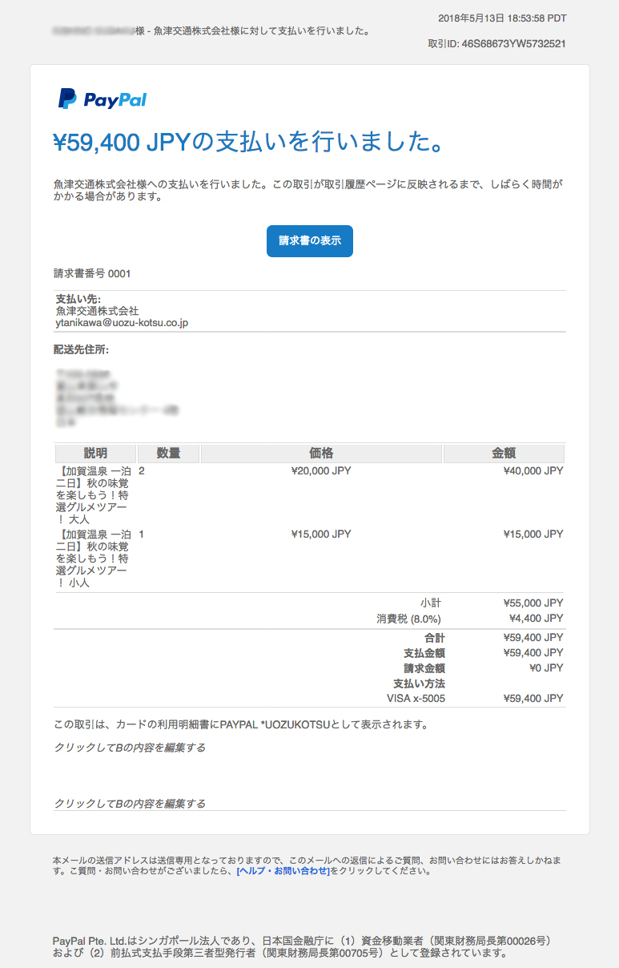Viewport: 619px width, 968px height.
Task: Click the VISA x-5005 payment method
Action: click(416, 699)
